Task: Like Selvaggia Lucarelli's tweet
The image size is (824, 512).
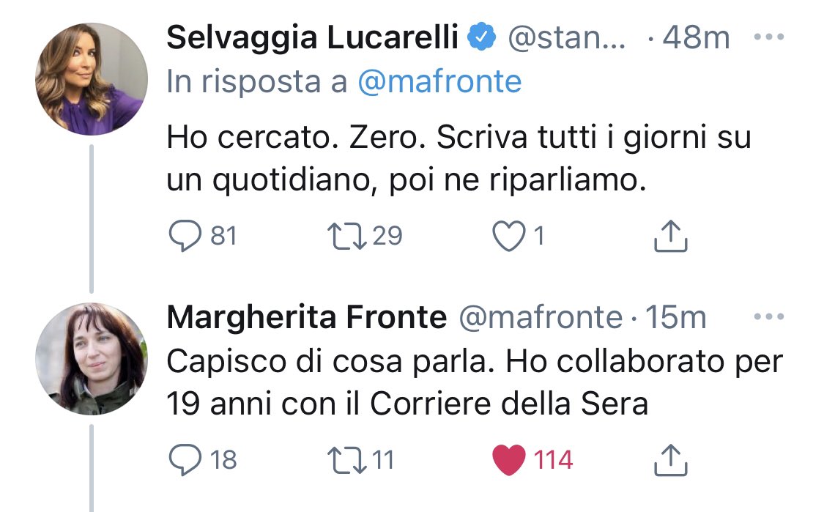Action: click(x=507, y=237)
